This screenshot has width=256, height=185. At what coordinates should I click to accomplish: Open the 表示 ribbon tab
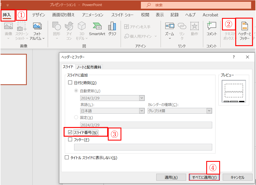pos(160,15)
